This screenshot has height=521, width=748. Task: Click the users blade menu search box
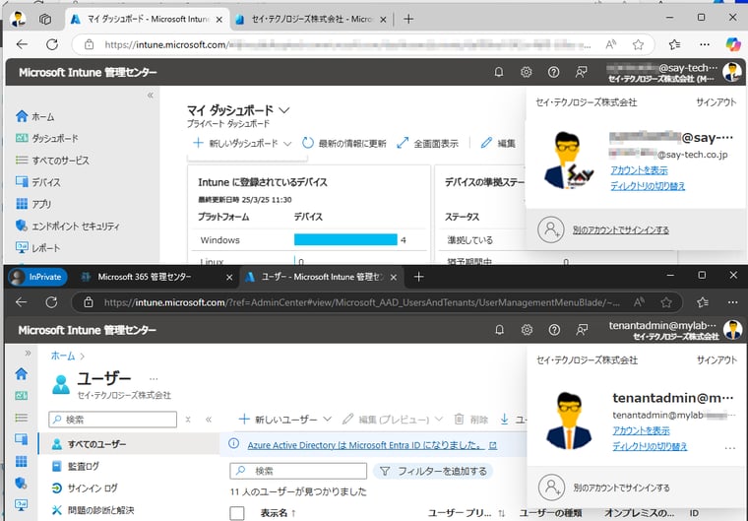tap(113, 420)
